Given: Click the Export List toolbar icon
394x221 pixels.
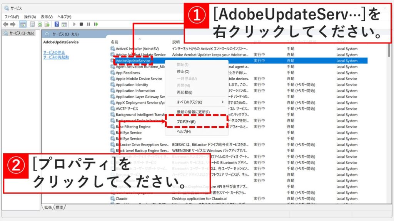Looking at the screenshot, I should [x=47, y=24].
